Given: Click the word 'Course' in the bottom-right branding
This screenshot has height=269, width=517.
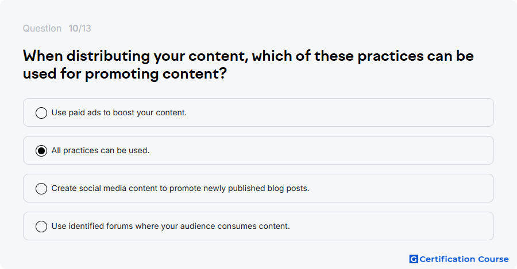Looking at the screenshot, I should 493,259.
